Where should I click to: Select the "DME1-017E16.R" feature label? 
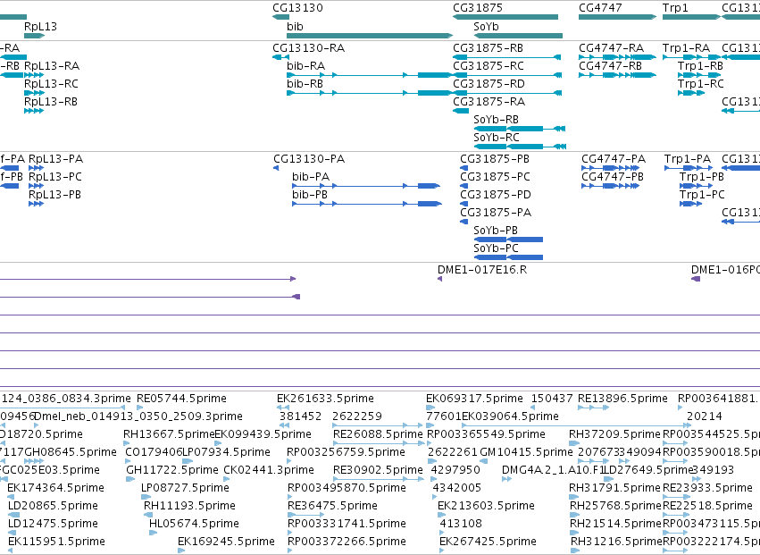(482, 270)
